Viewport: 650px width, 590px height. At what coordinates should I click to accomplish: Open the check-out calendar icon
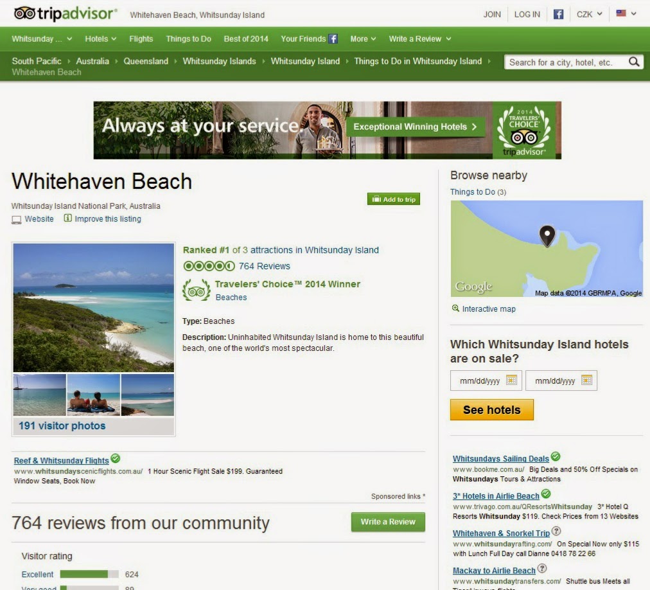coord(586,380)
